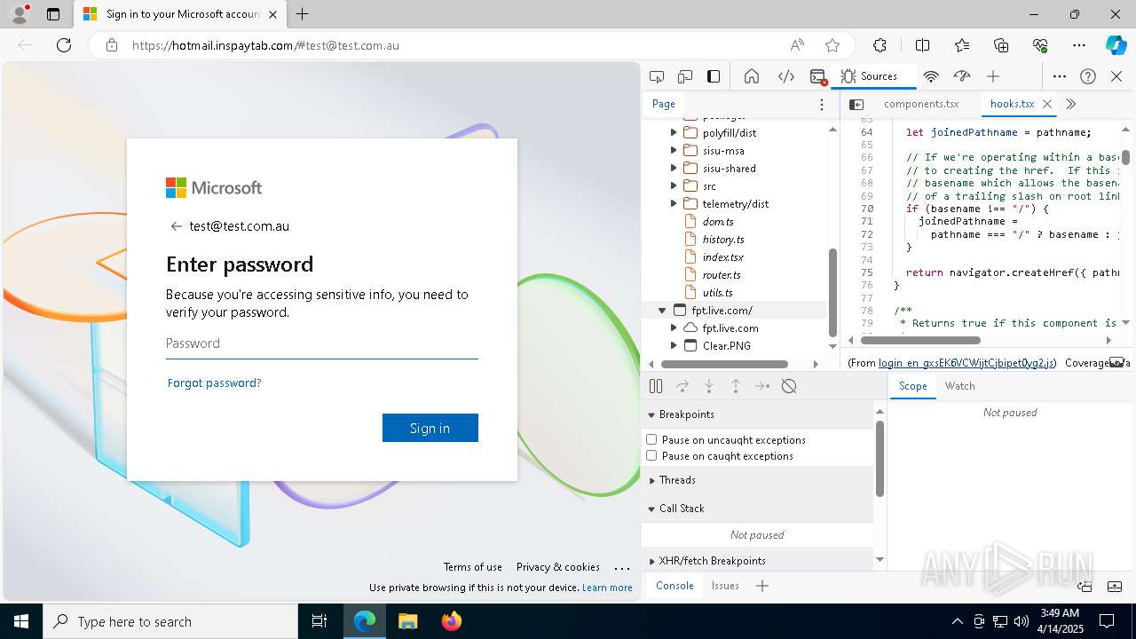
Task: Open the Issues drawer tab
Action: pyautogui.click(x=725, y=586)
